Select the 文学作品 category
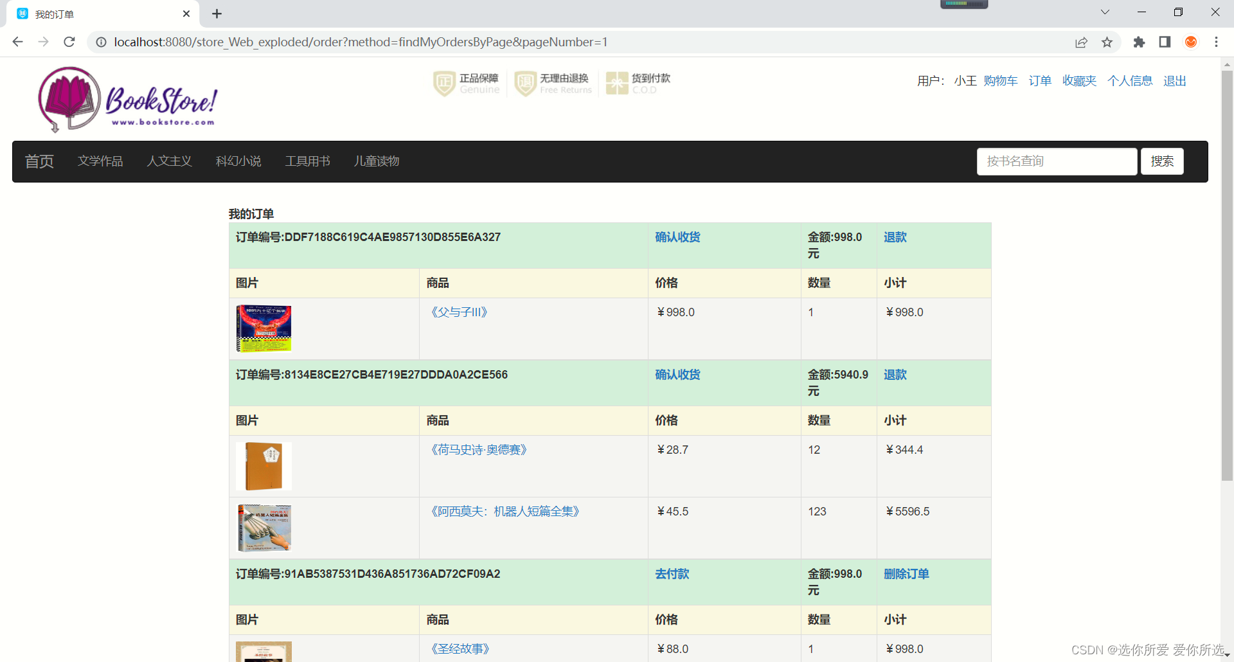1234x662 pixels. pyautogui.click(x=100, y=161)
